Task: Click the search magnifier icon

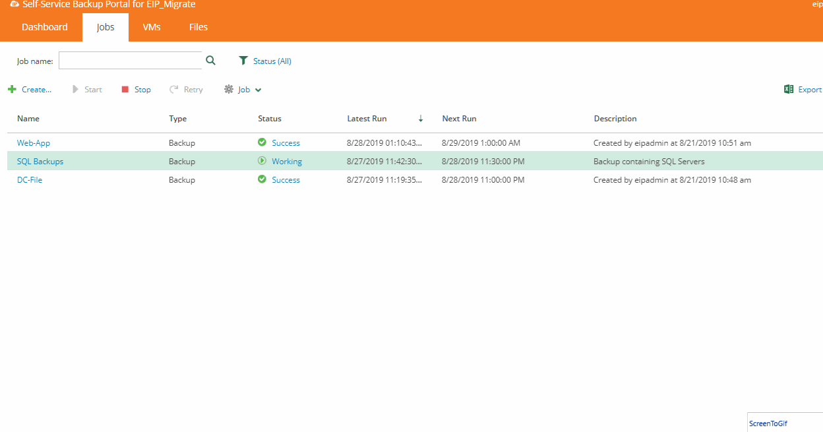Action: [x=210, y=61]
